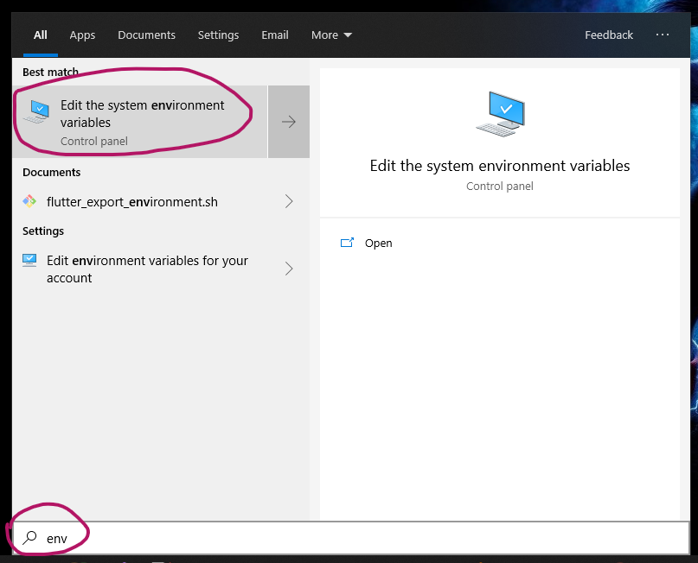The image size is (698, 563).
Task: Switch to the Apps tab
Action: (82, 35)
